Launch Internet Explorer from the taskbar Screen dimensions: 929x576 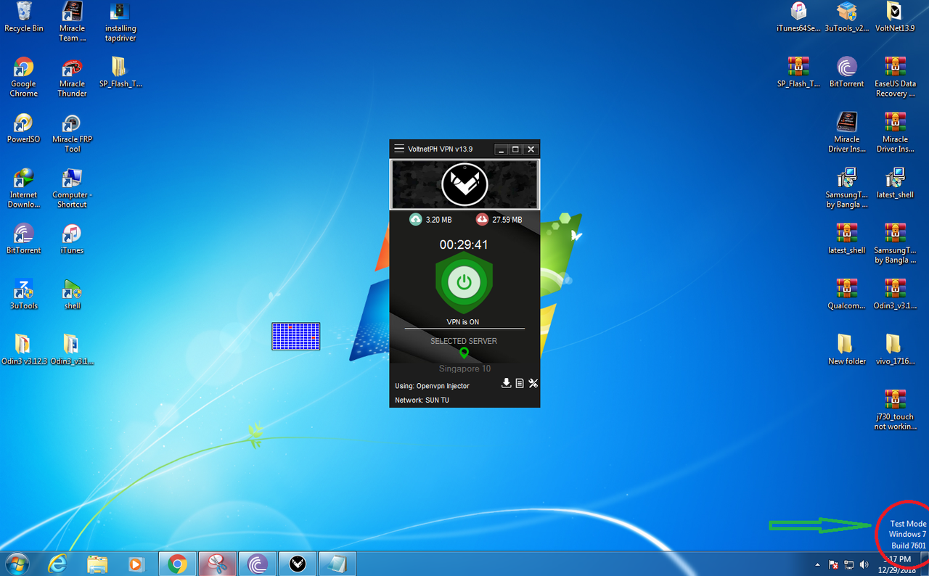[x=58, y=564]
